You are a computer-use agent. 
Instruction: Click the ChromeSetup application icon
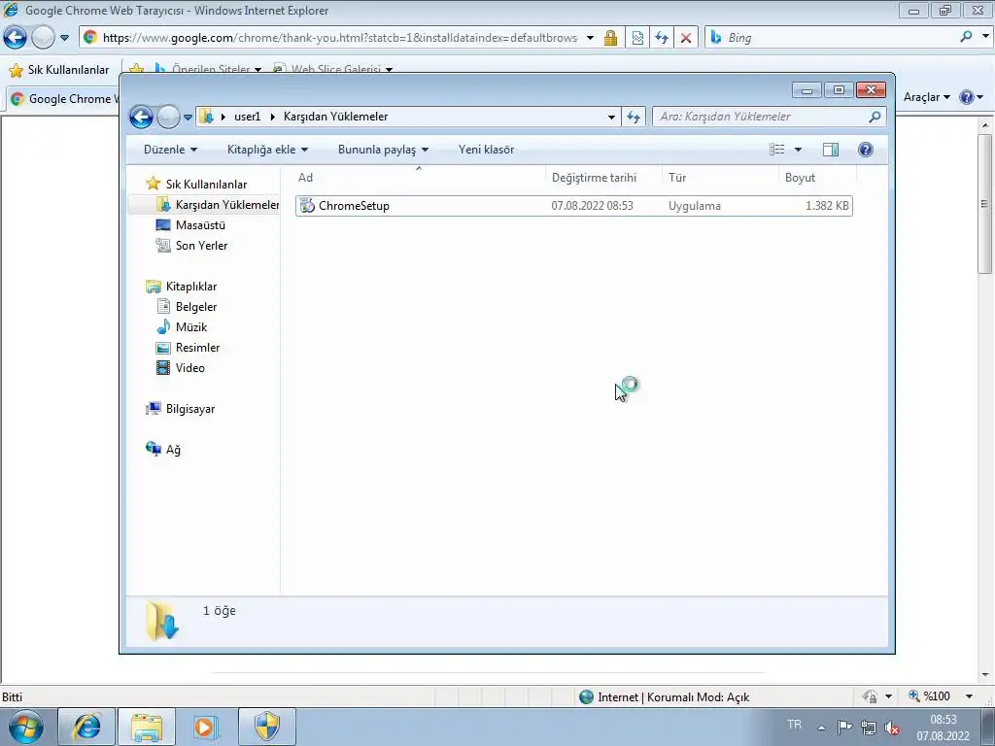click(307, 206)
